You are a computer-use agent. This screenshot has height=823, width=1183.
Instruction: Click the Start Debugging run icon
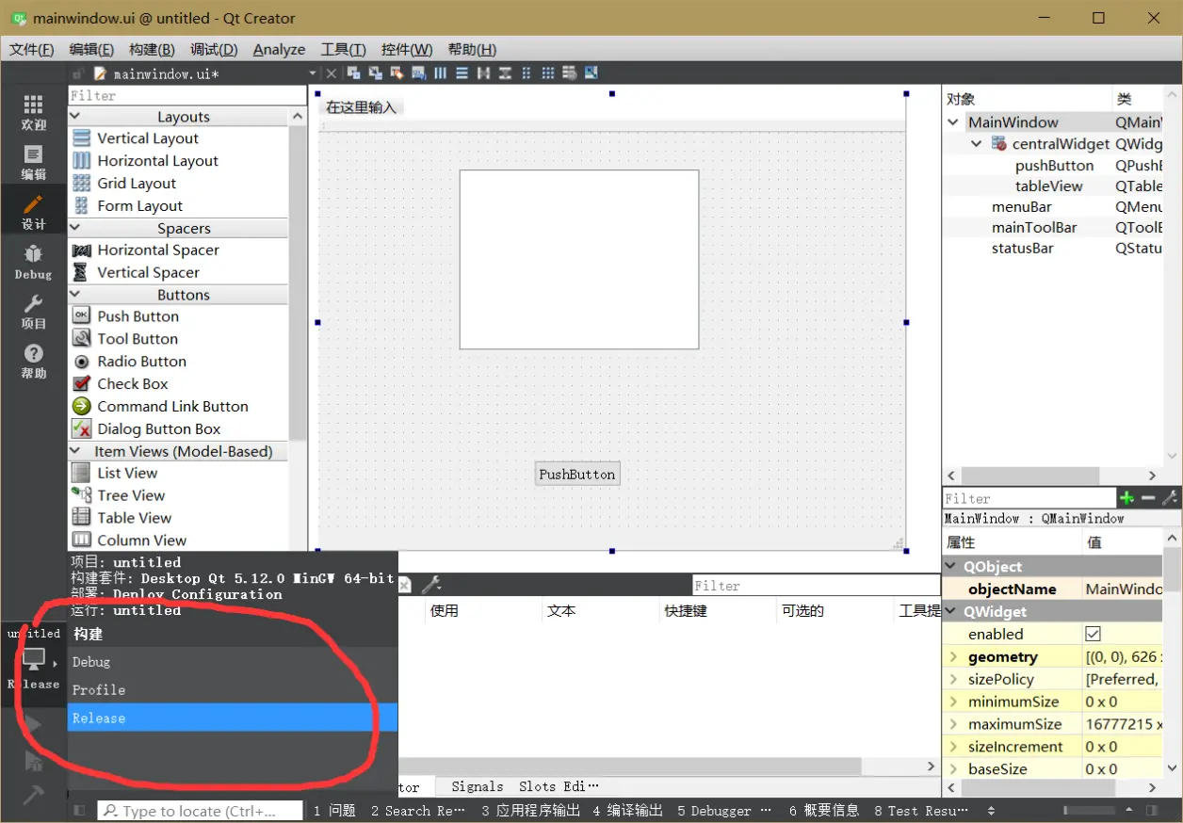click(33, 761)
